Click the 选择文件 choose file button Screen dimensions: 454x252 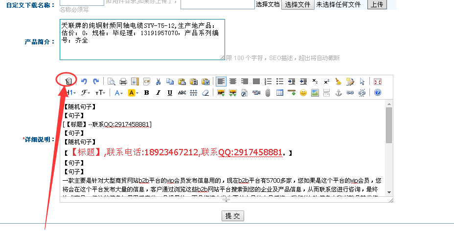(x=298, y=4)
